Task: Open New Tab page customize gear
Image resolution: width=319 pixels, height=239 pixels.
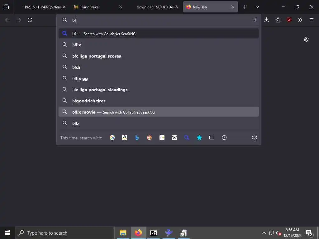Action: [306, 39]
